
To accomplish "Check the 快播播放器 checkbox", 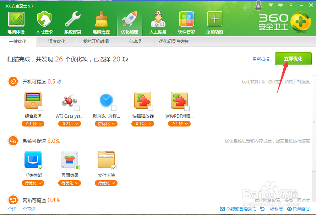I will coord(150,108).
